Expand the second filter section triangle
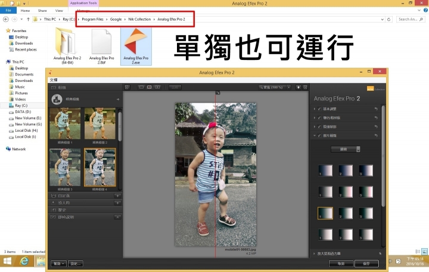Viewport: 429px width, 272px height. coord(315,118)
